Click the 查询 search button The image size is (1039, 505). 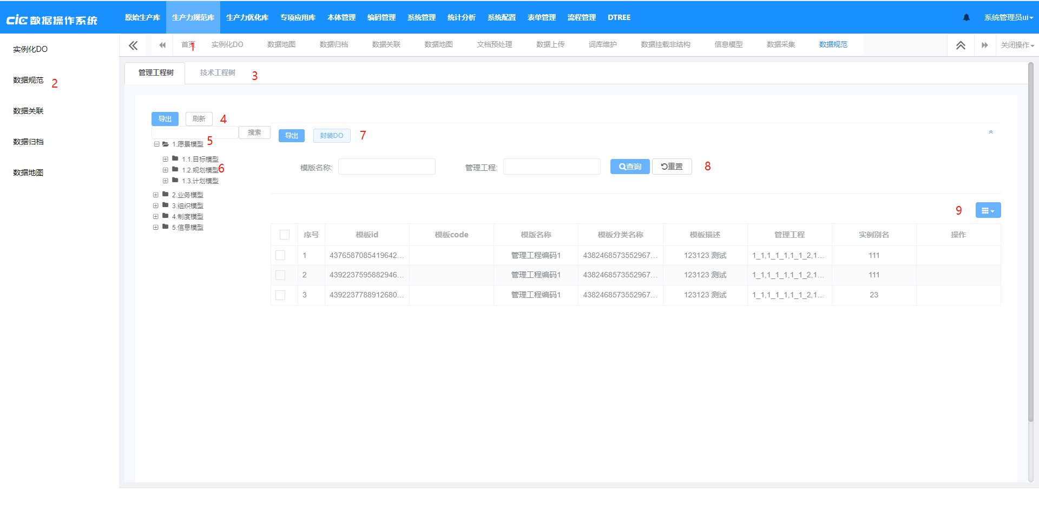click(629, 167)
